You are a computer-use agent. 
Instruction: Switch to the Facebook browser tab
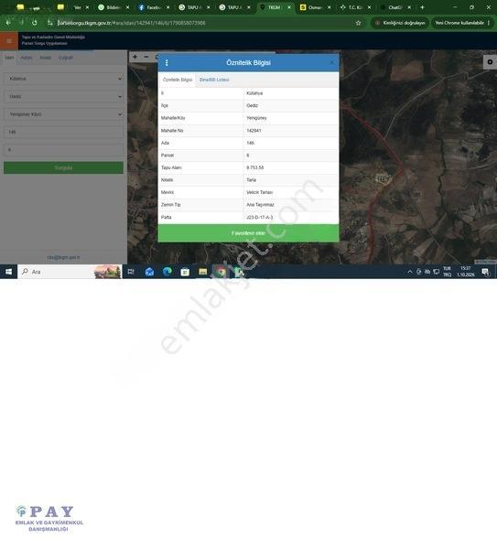tap(153, 7)
